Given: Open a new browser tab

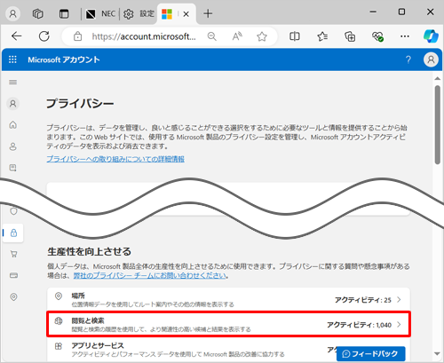Looking at the screenshot, I should tap(208, 13).
